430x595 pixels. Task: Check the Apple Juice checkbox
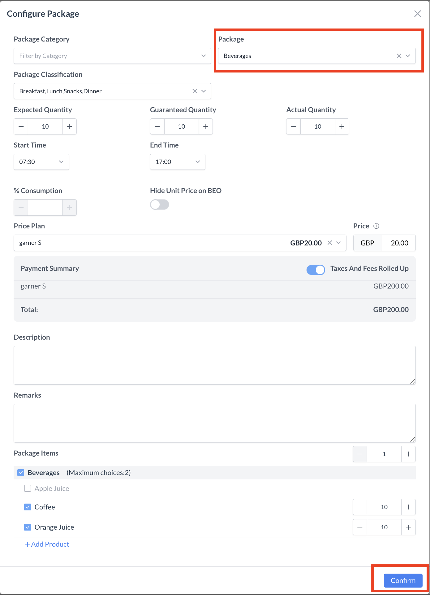[x=28, y=488]
